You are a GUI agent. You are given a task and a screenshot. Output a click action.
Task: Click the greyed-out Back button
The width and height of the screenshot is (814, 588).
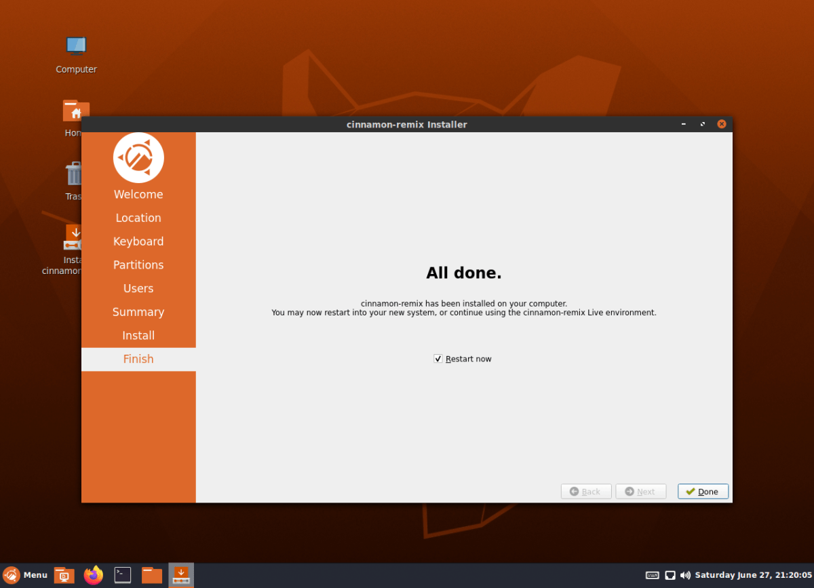586,492
